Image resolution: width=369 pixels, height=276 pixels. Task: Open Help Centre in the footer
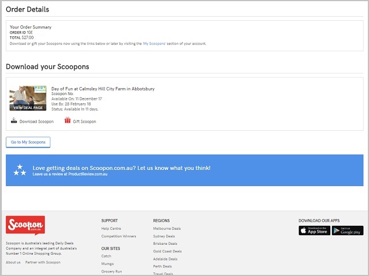(x=111, y=229)
